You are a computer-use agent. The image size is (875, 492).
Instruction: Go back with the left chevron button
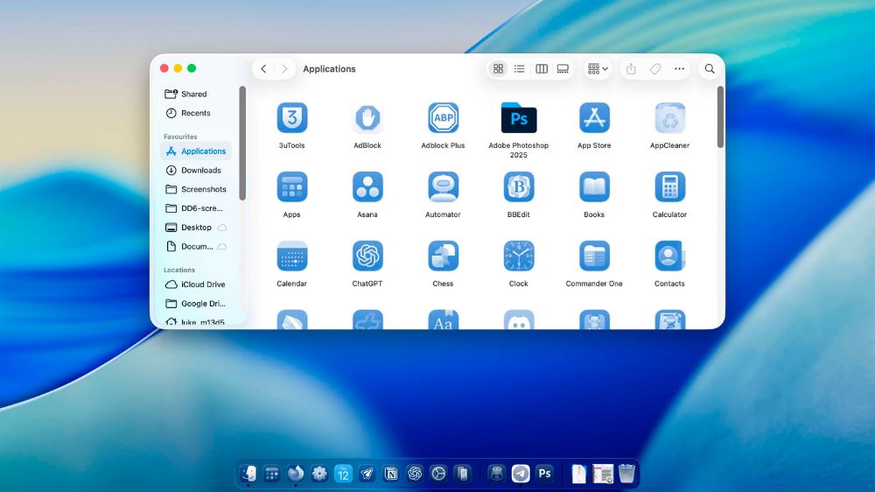tap(263, 68)
